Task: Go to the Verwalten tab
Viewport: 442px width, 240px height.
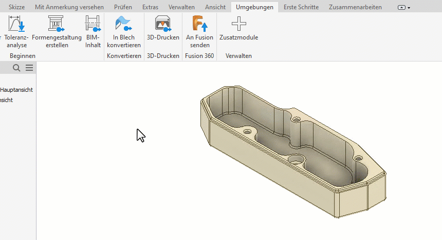Action: tap(181, 7)
